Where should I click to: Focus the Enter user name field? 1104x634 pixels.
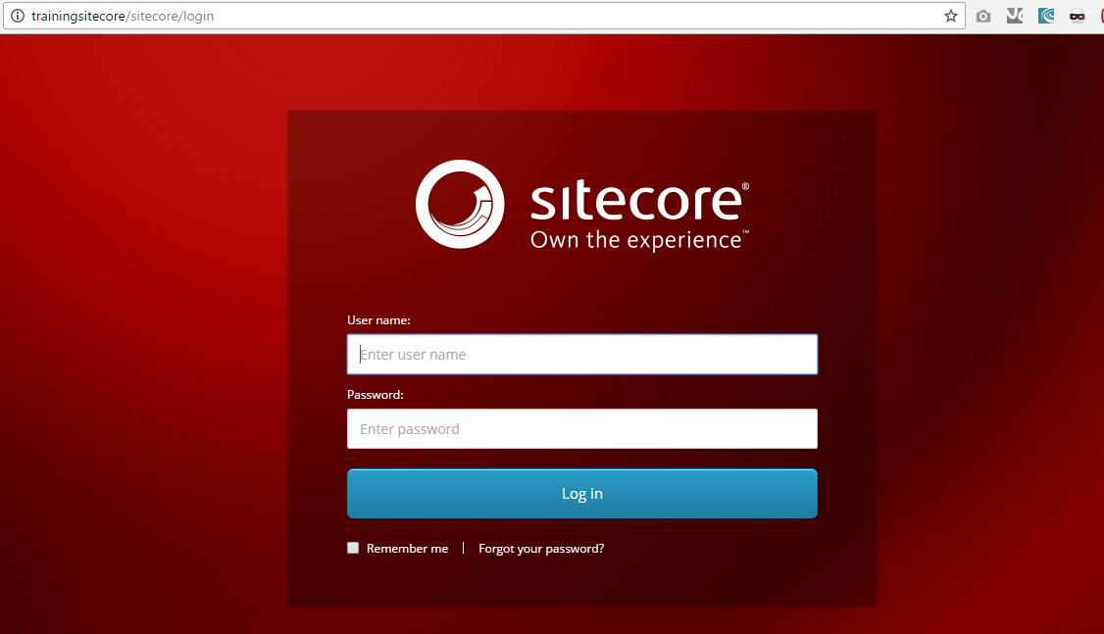click(x=582, y=354)
